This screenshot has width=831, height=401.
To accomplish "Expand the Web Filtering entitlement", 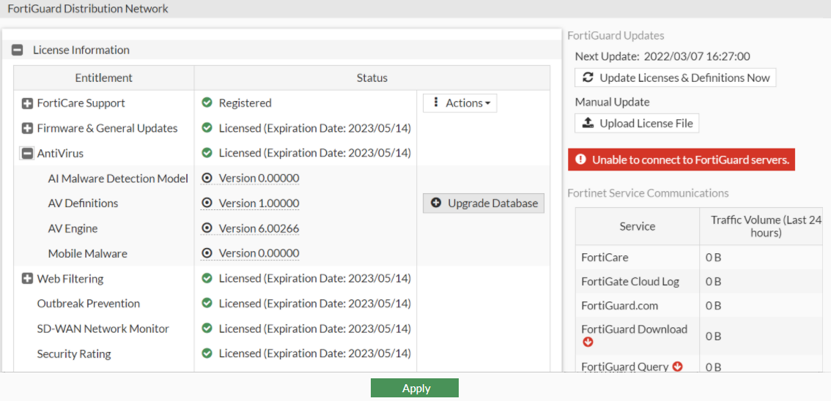I will pos(28,279).
